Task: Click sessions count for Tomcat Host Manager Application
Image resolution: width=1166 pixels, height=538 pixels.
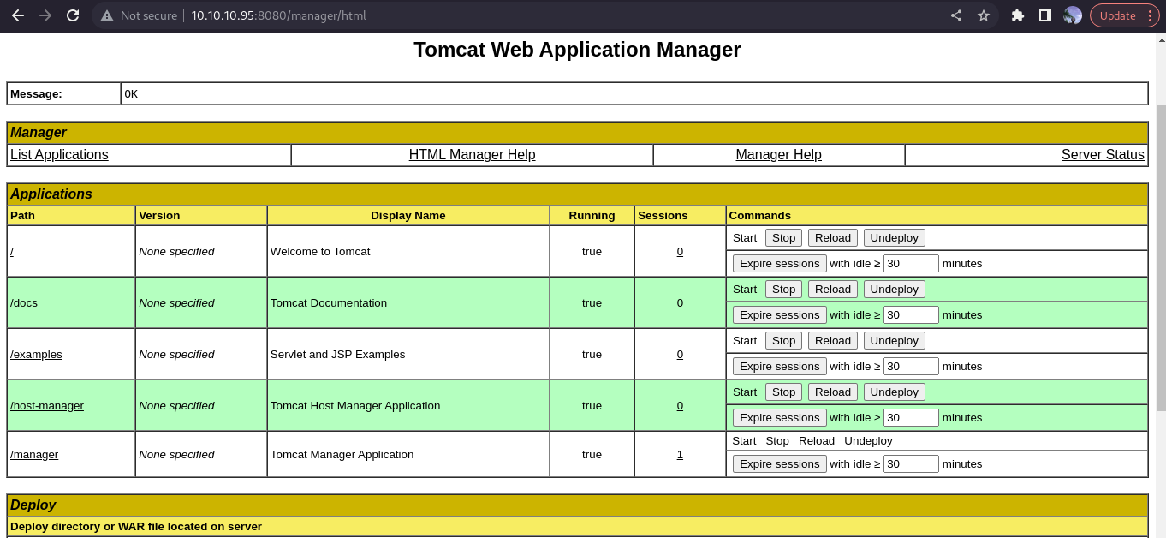Action: coord(680,405)
